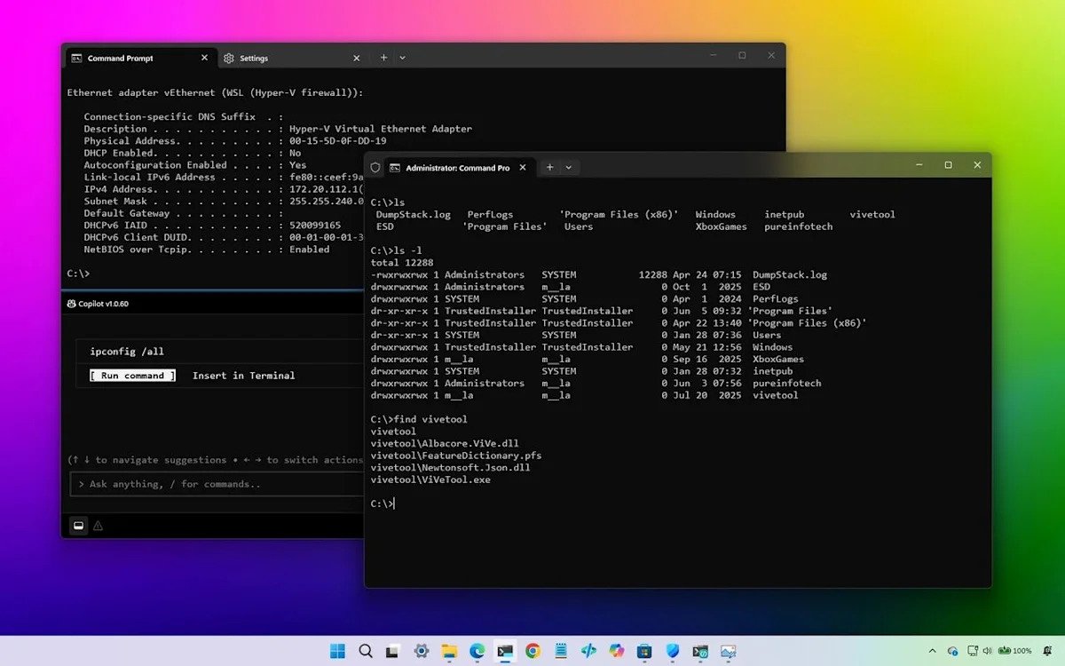Click vivetool\ViVeTool.exe in find output
Viewport: 1065px width, 666px height.
(430, 480)
